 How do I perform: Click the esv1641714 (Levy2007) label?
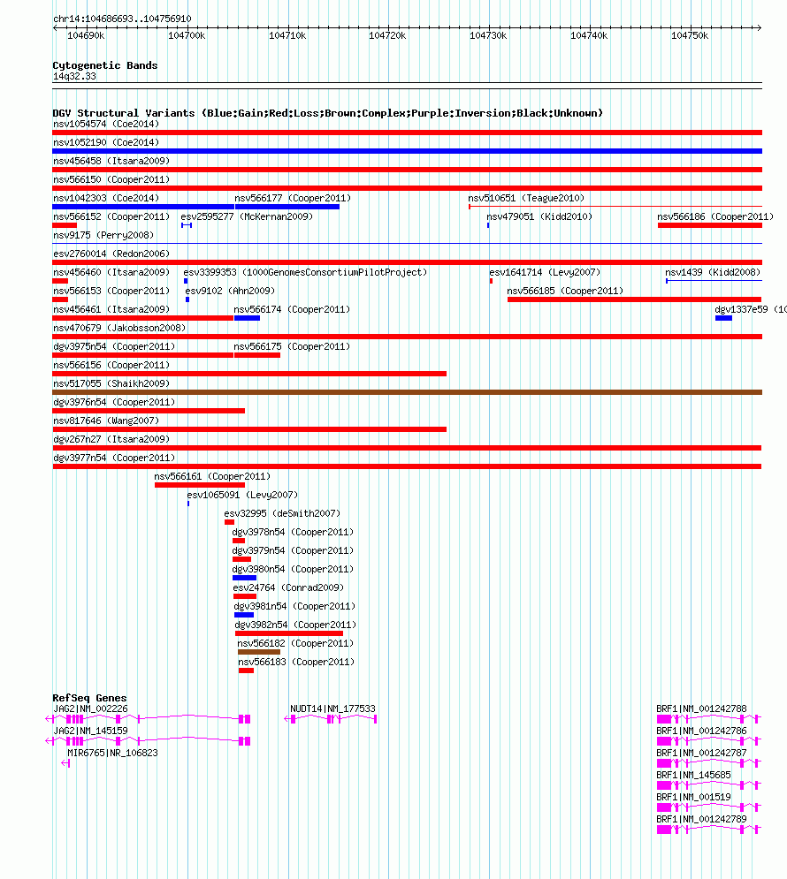[x=545, y=272]
